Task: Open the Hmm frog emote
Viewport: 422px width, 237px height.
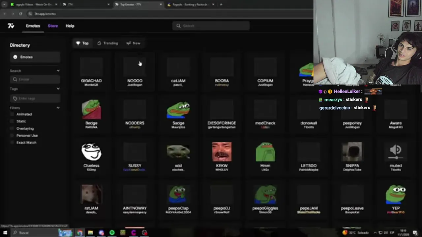Action: 265,157
